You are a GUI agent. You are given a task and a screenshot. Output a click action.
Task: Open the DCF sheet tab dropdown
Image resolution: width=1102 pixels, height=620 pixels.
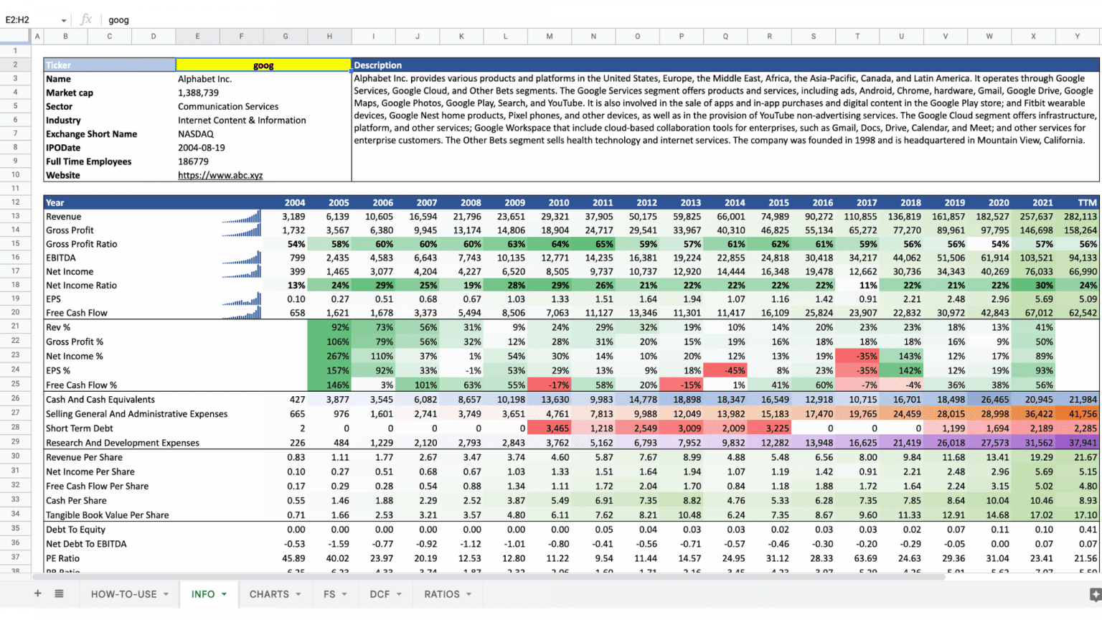click(398, 593)
